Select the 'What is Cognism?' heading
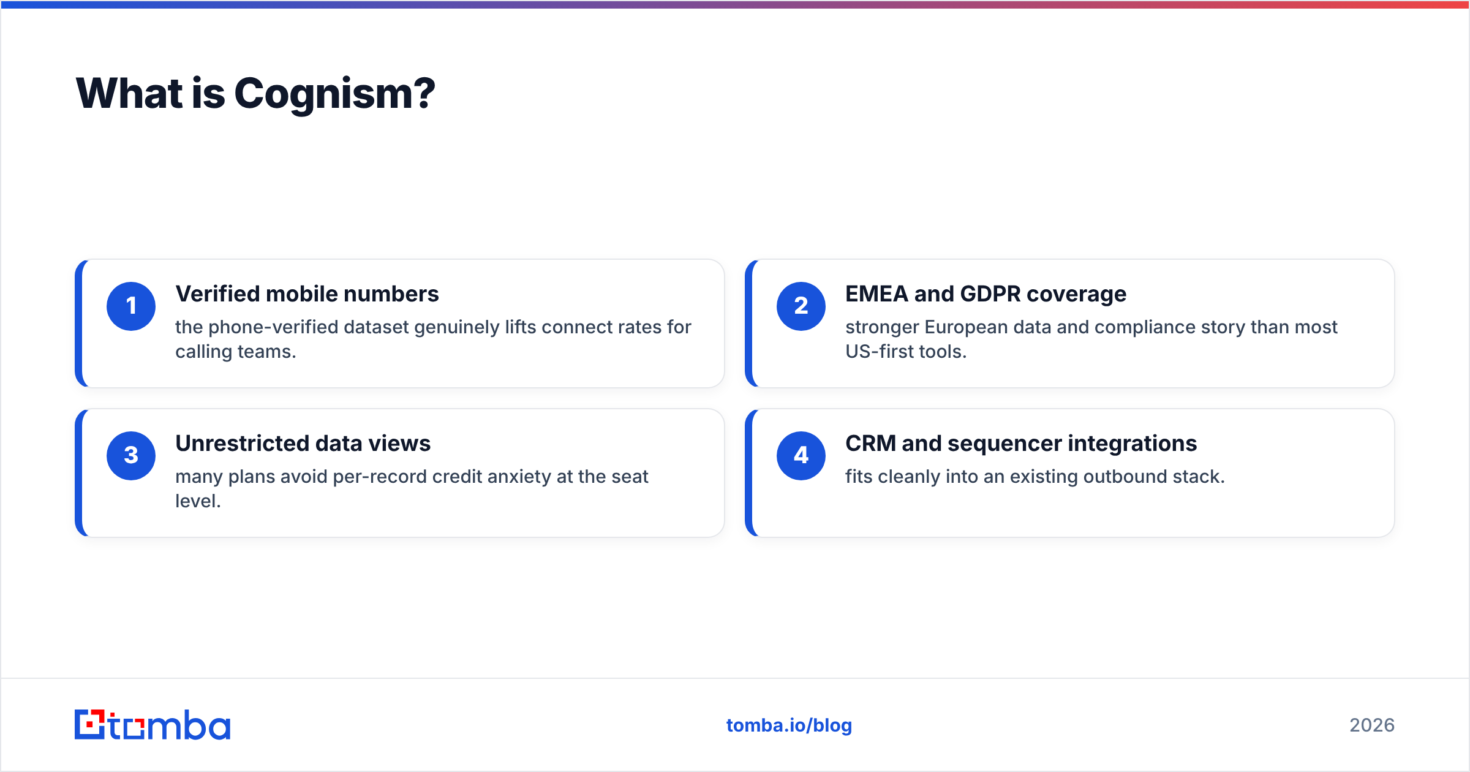 [x=255, y=94]
